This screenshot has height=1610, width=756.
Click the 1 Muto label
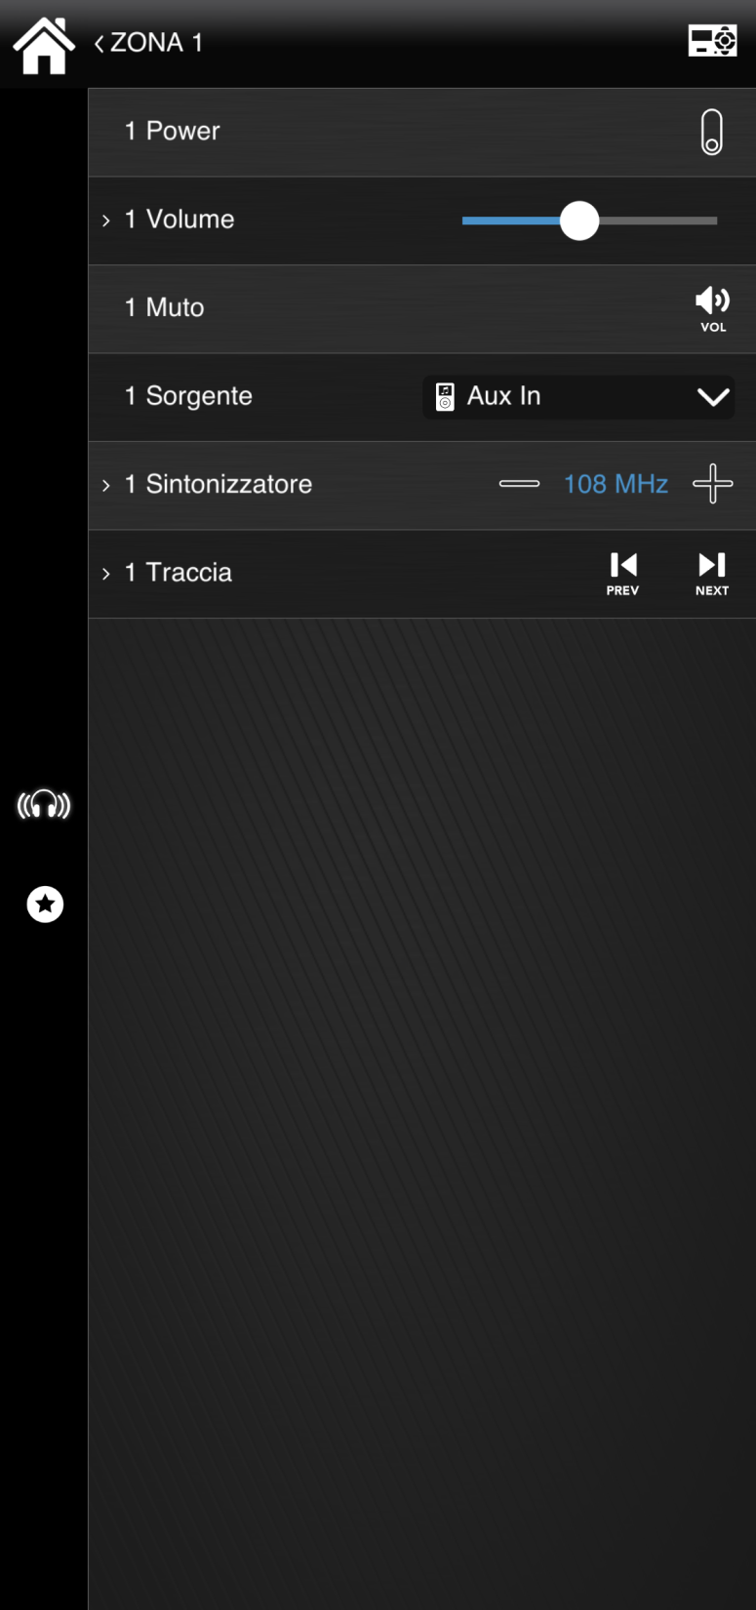tap(164, 308)
